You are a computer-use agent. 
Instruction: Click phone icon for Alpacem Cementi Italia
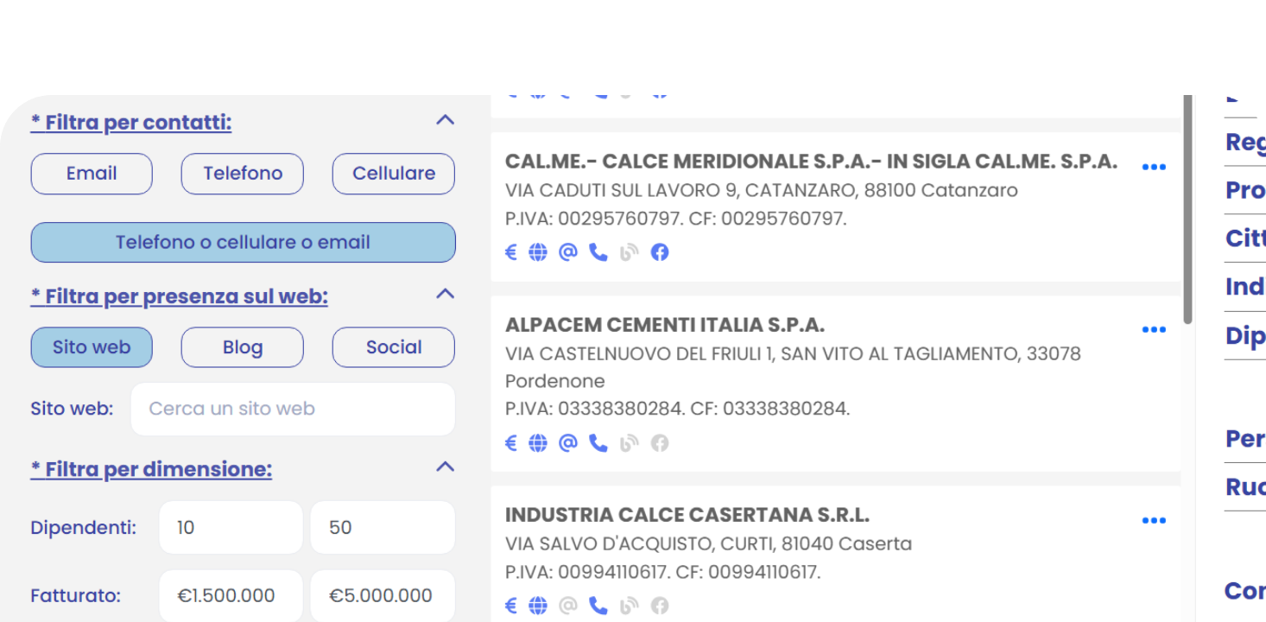[x=598, y=443]
